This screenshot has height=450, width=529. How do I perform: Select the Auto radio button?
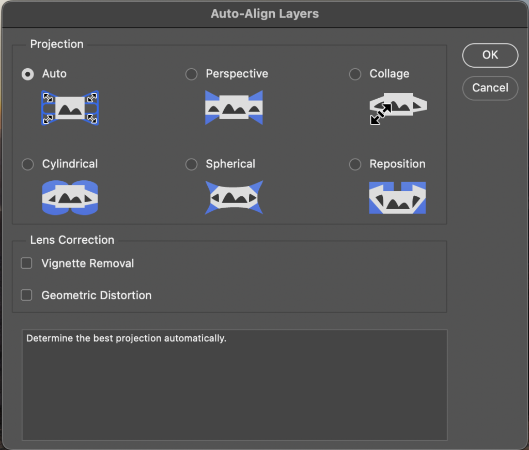click(27, 74)
